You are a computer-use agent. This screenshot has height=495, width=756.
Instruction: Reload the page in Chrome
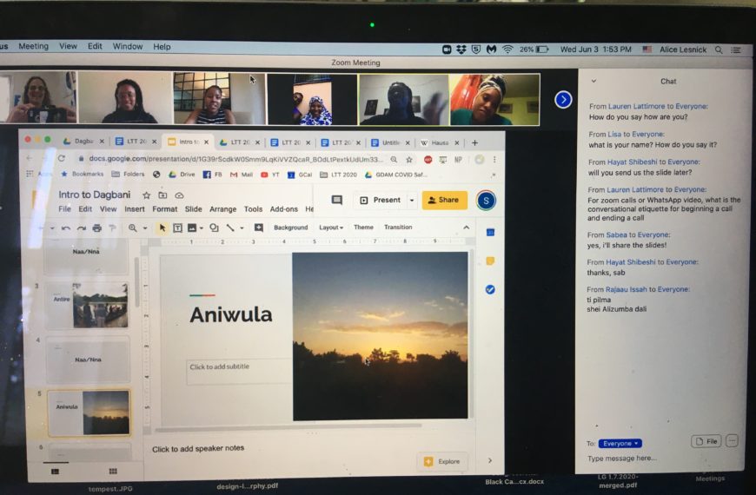tap(61, 159)
